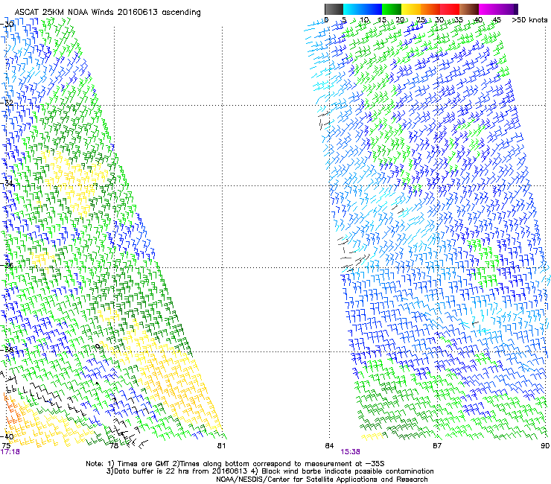This screenshot has height=484, width=551.
Task: Pick the brown 35–40 knots legend segment
Action: point(469,9)
